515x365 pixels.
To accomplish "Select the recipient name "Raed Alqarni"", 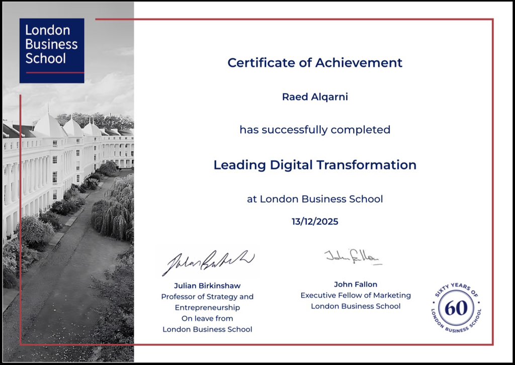I will tap(315, 97).
